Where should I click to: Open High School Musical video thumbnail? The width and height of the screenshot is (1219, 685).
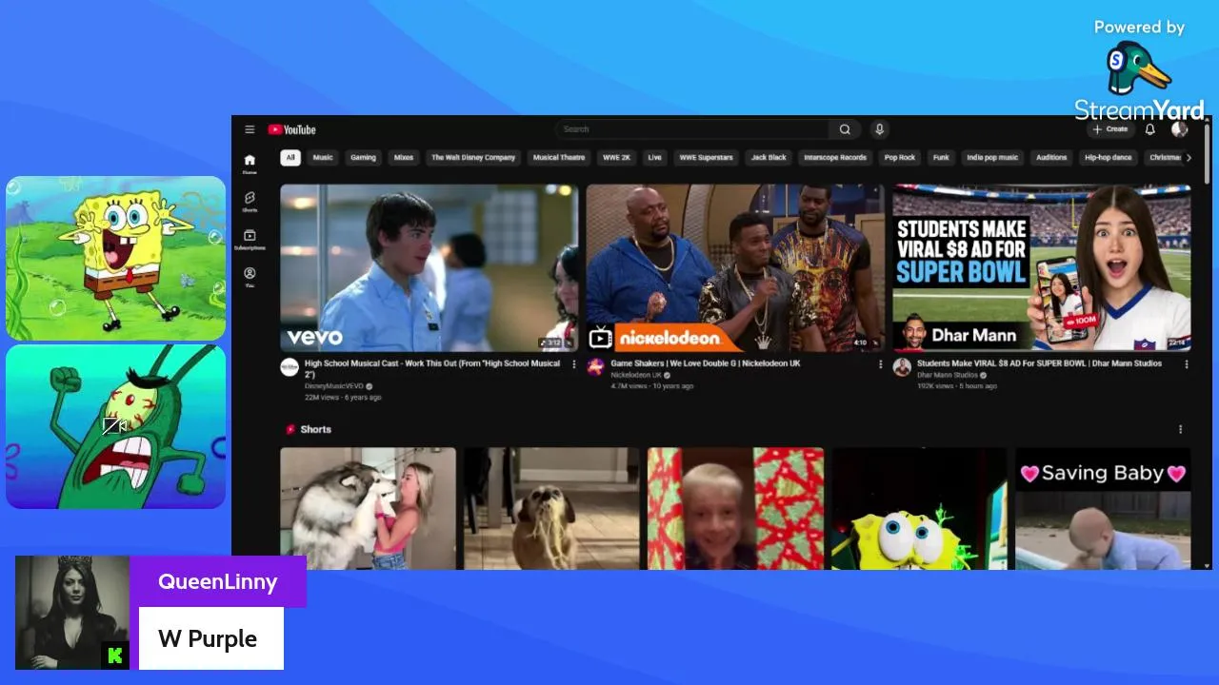(x=429, y=268)
